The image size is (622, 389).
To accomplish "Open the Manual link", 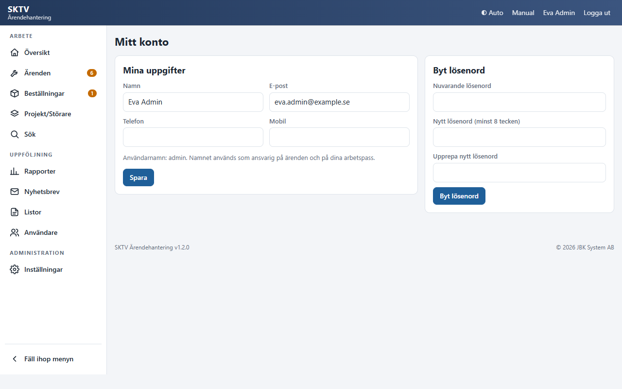I will point(523,13).
